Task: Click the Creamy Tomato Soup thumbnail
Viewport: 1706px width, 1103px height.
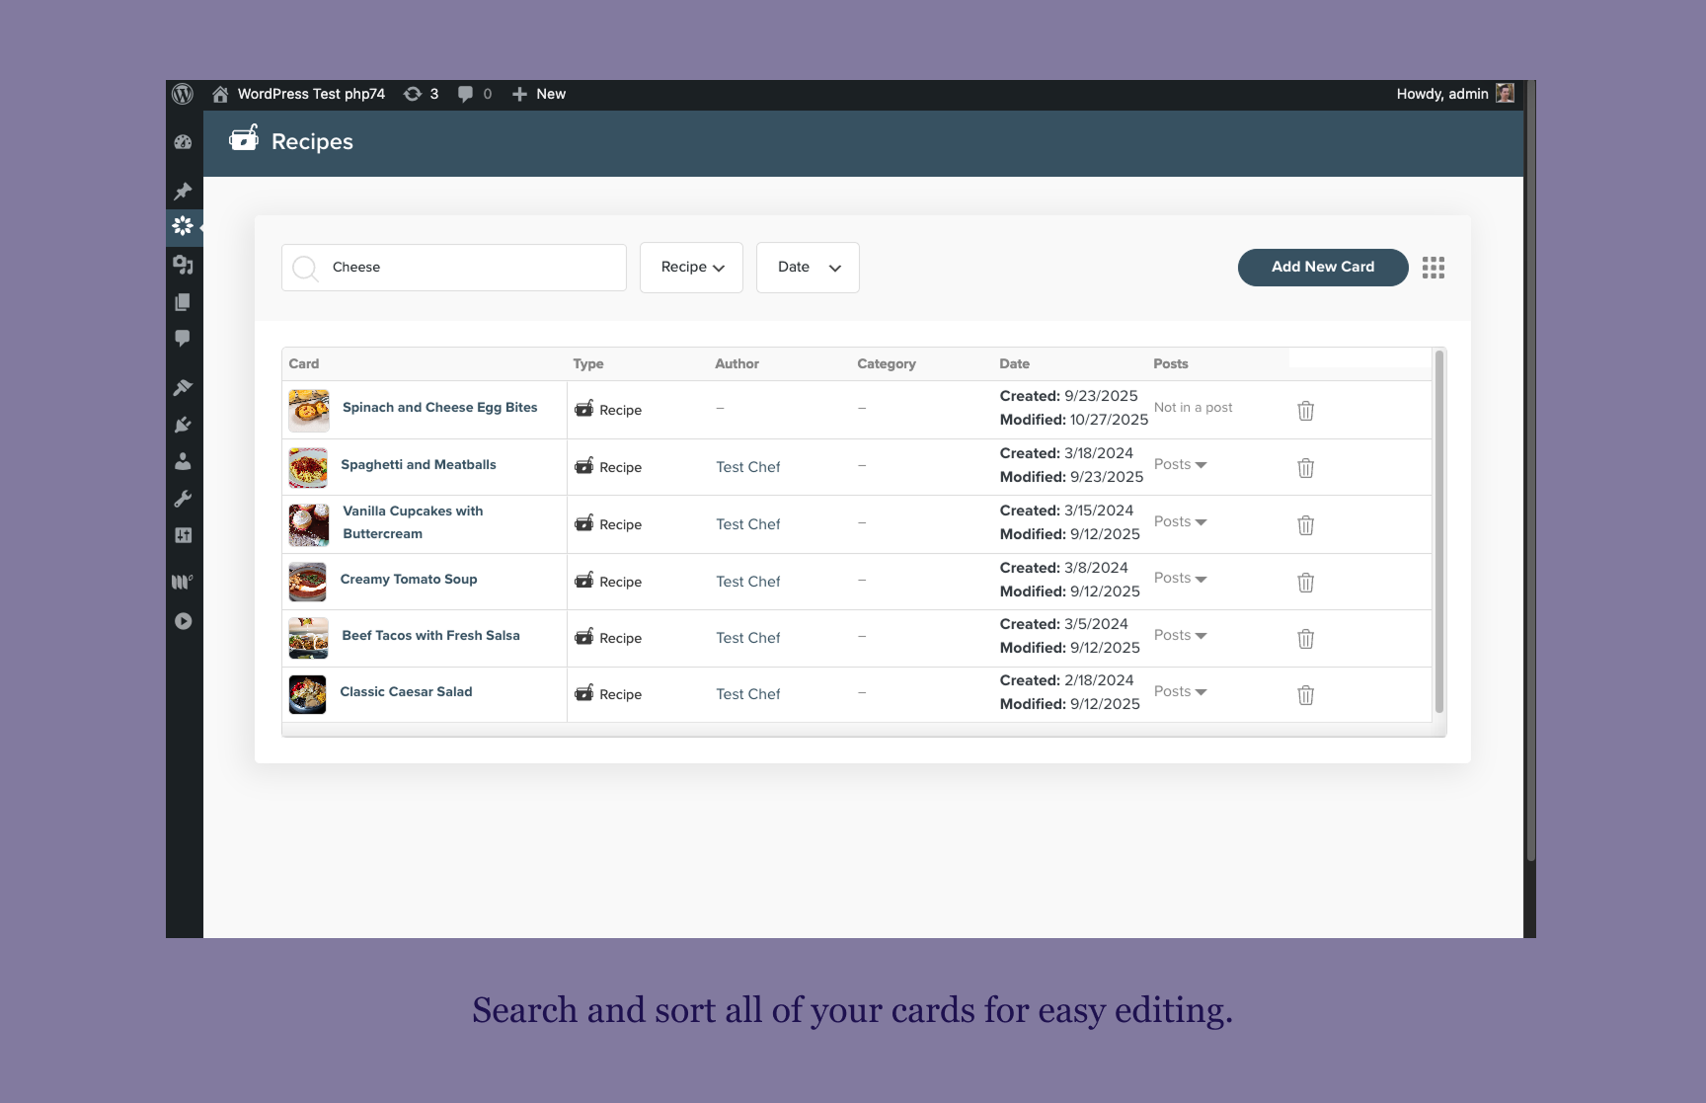Action: 307,582
